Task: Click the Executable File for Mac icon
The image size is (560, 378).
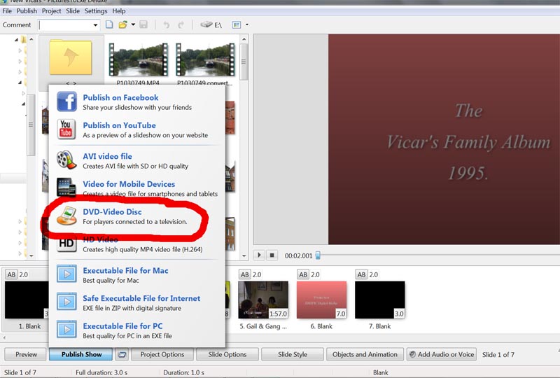Action: [x=66, y=274]
